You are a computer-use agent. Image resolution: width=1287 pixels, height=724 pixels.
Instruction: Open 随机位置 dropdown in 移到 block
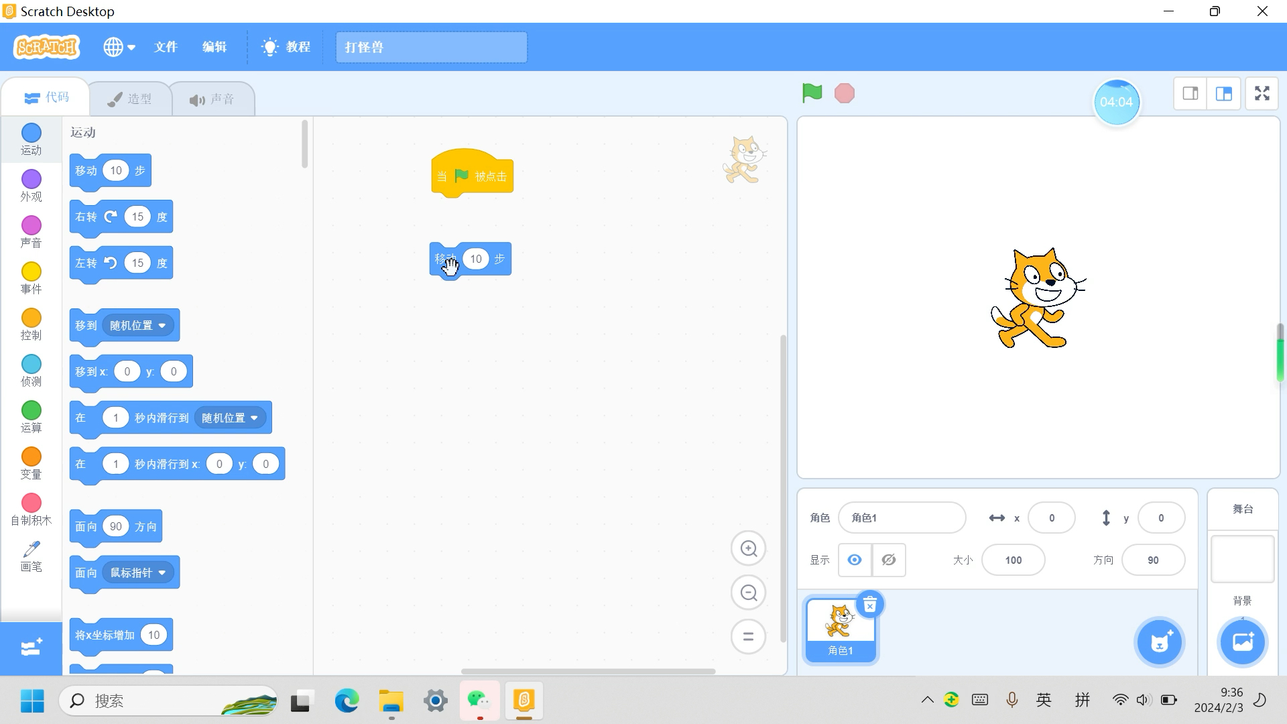(x=138, y=325)
